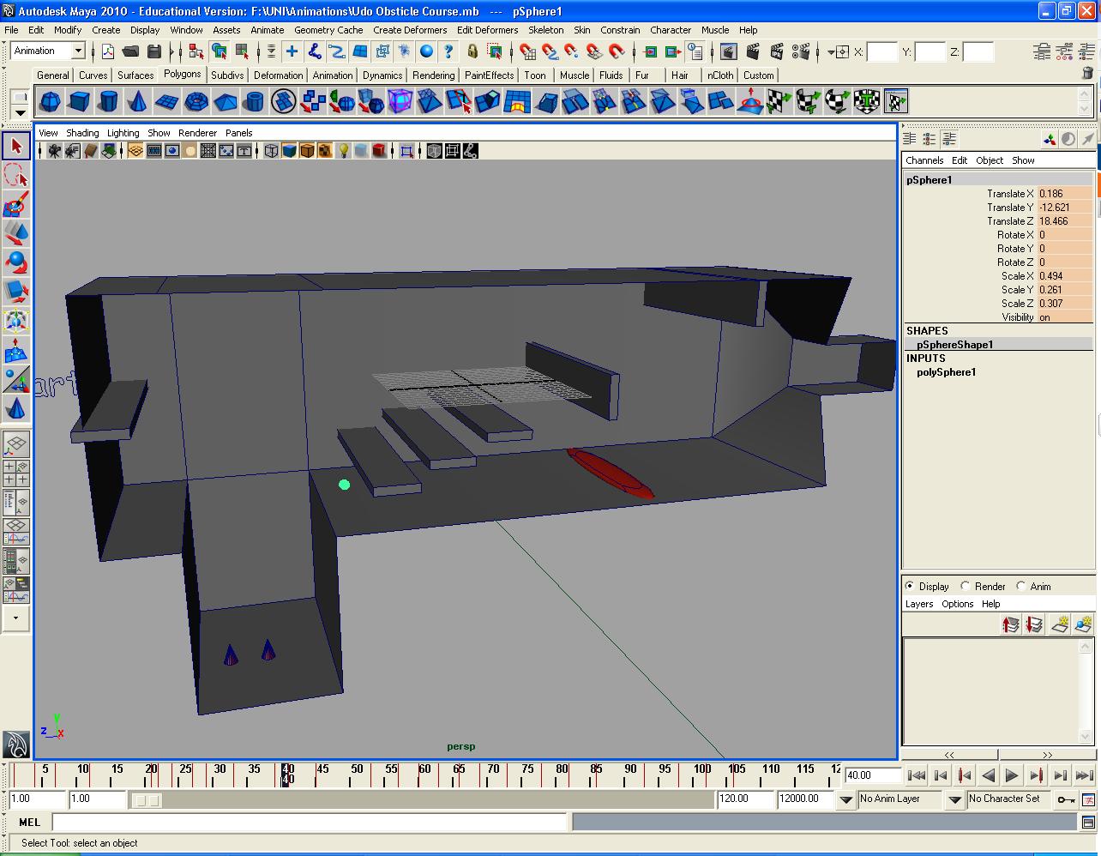Create a polygon torus from shelf
This screenshot has width=1101, height=856.
coord(196,102)
